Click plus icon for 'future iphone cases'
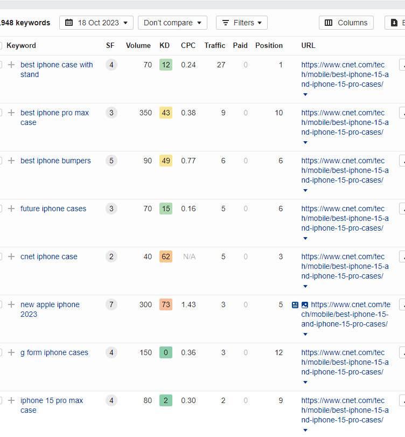The height and width of the screenshot is (437, 405). pos(11,209)
